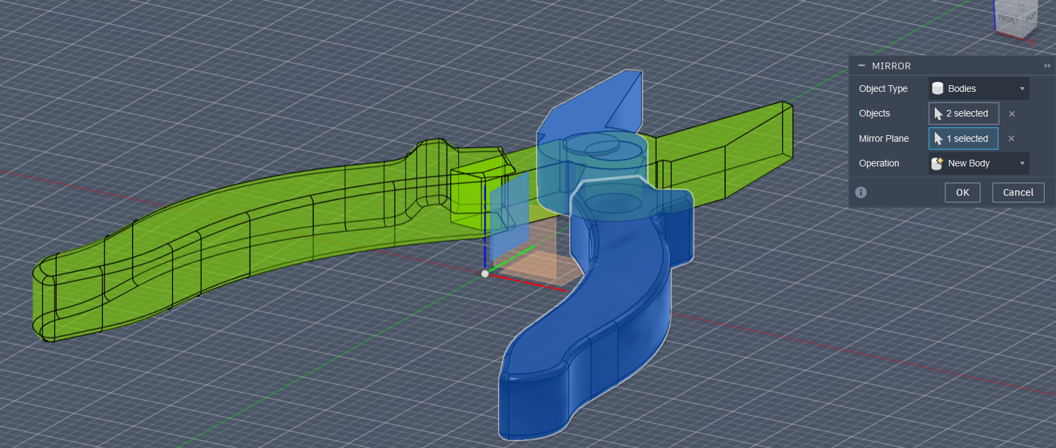Open the Object Type 'Bodies' dropdown
The image size is (1056, 448).
(978, 89)
